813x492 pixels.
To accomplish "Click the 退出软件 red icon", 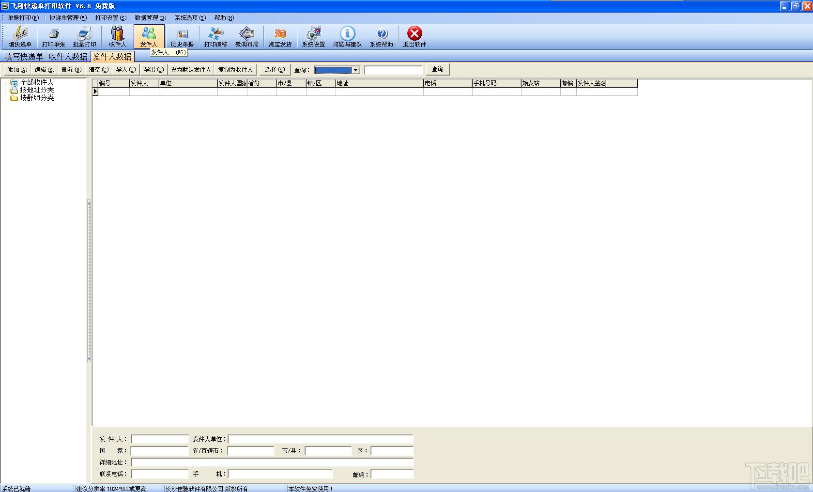I will (414, 37).
